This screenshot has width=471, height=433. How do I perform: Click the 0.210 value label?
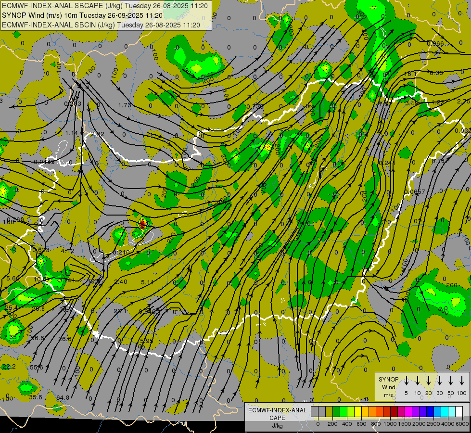[x=121, y=252]
